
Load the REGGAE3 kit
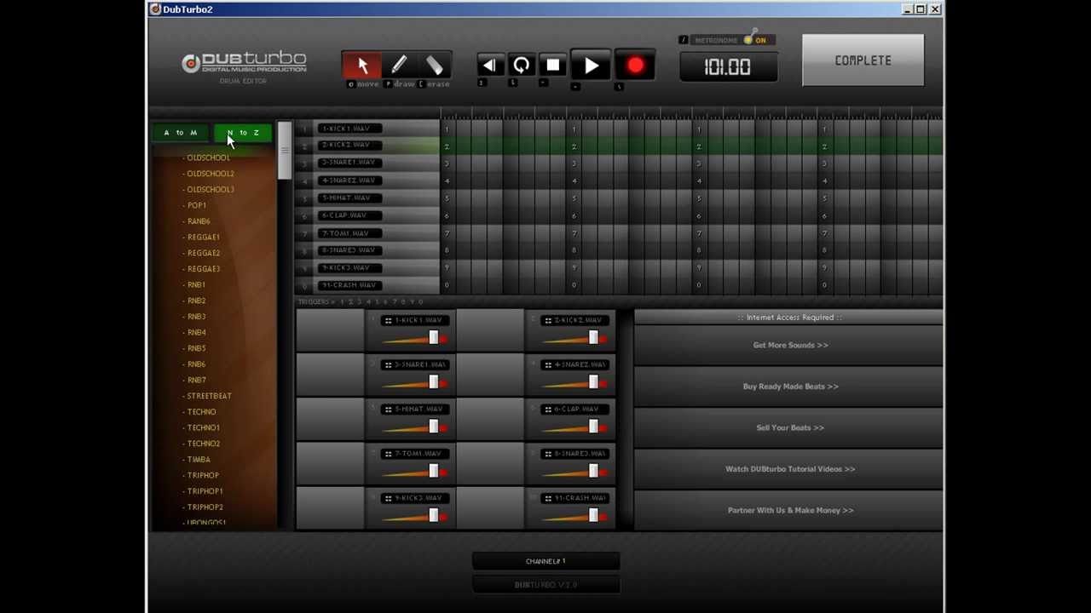coord(202,269)
